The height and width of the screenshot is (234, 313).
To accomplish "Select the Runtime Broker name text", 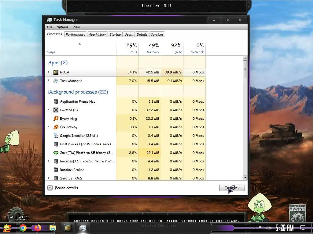I will click(72, 170).
